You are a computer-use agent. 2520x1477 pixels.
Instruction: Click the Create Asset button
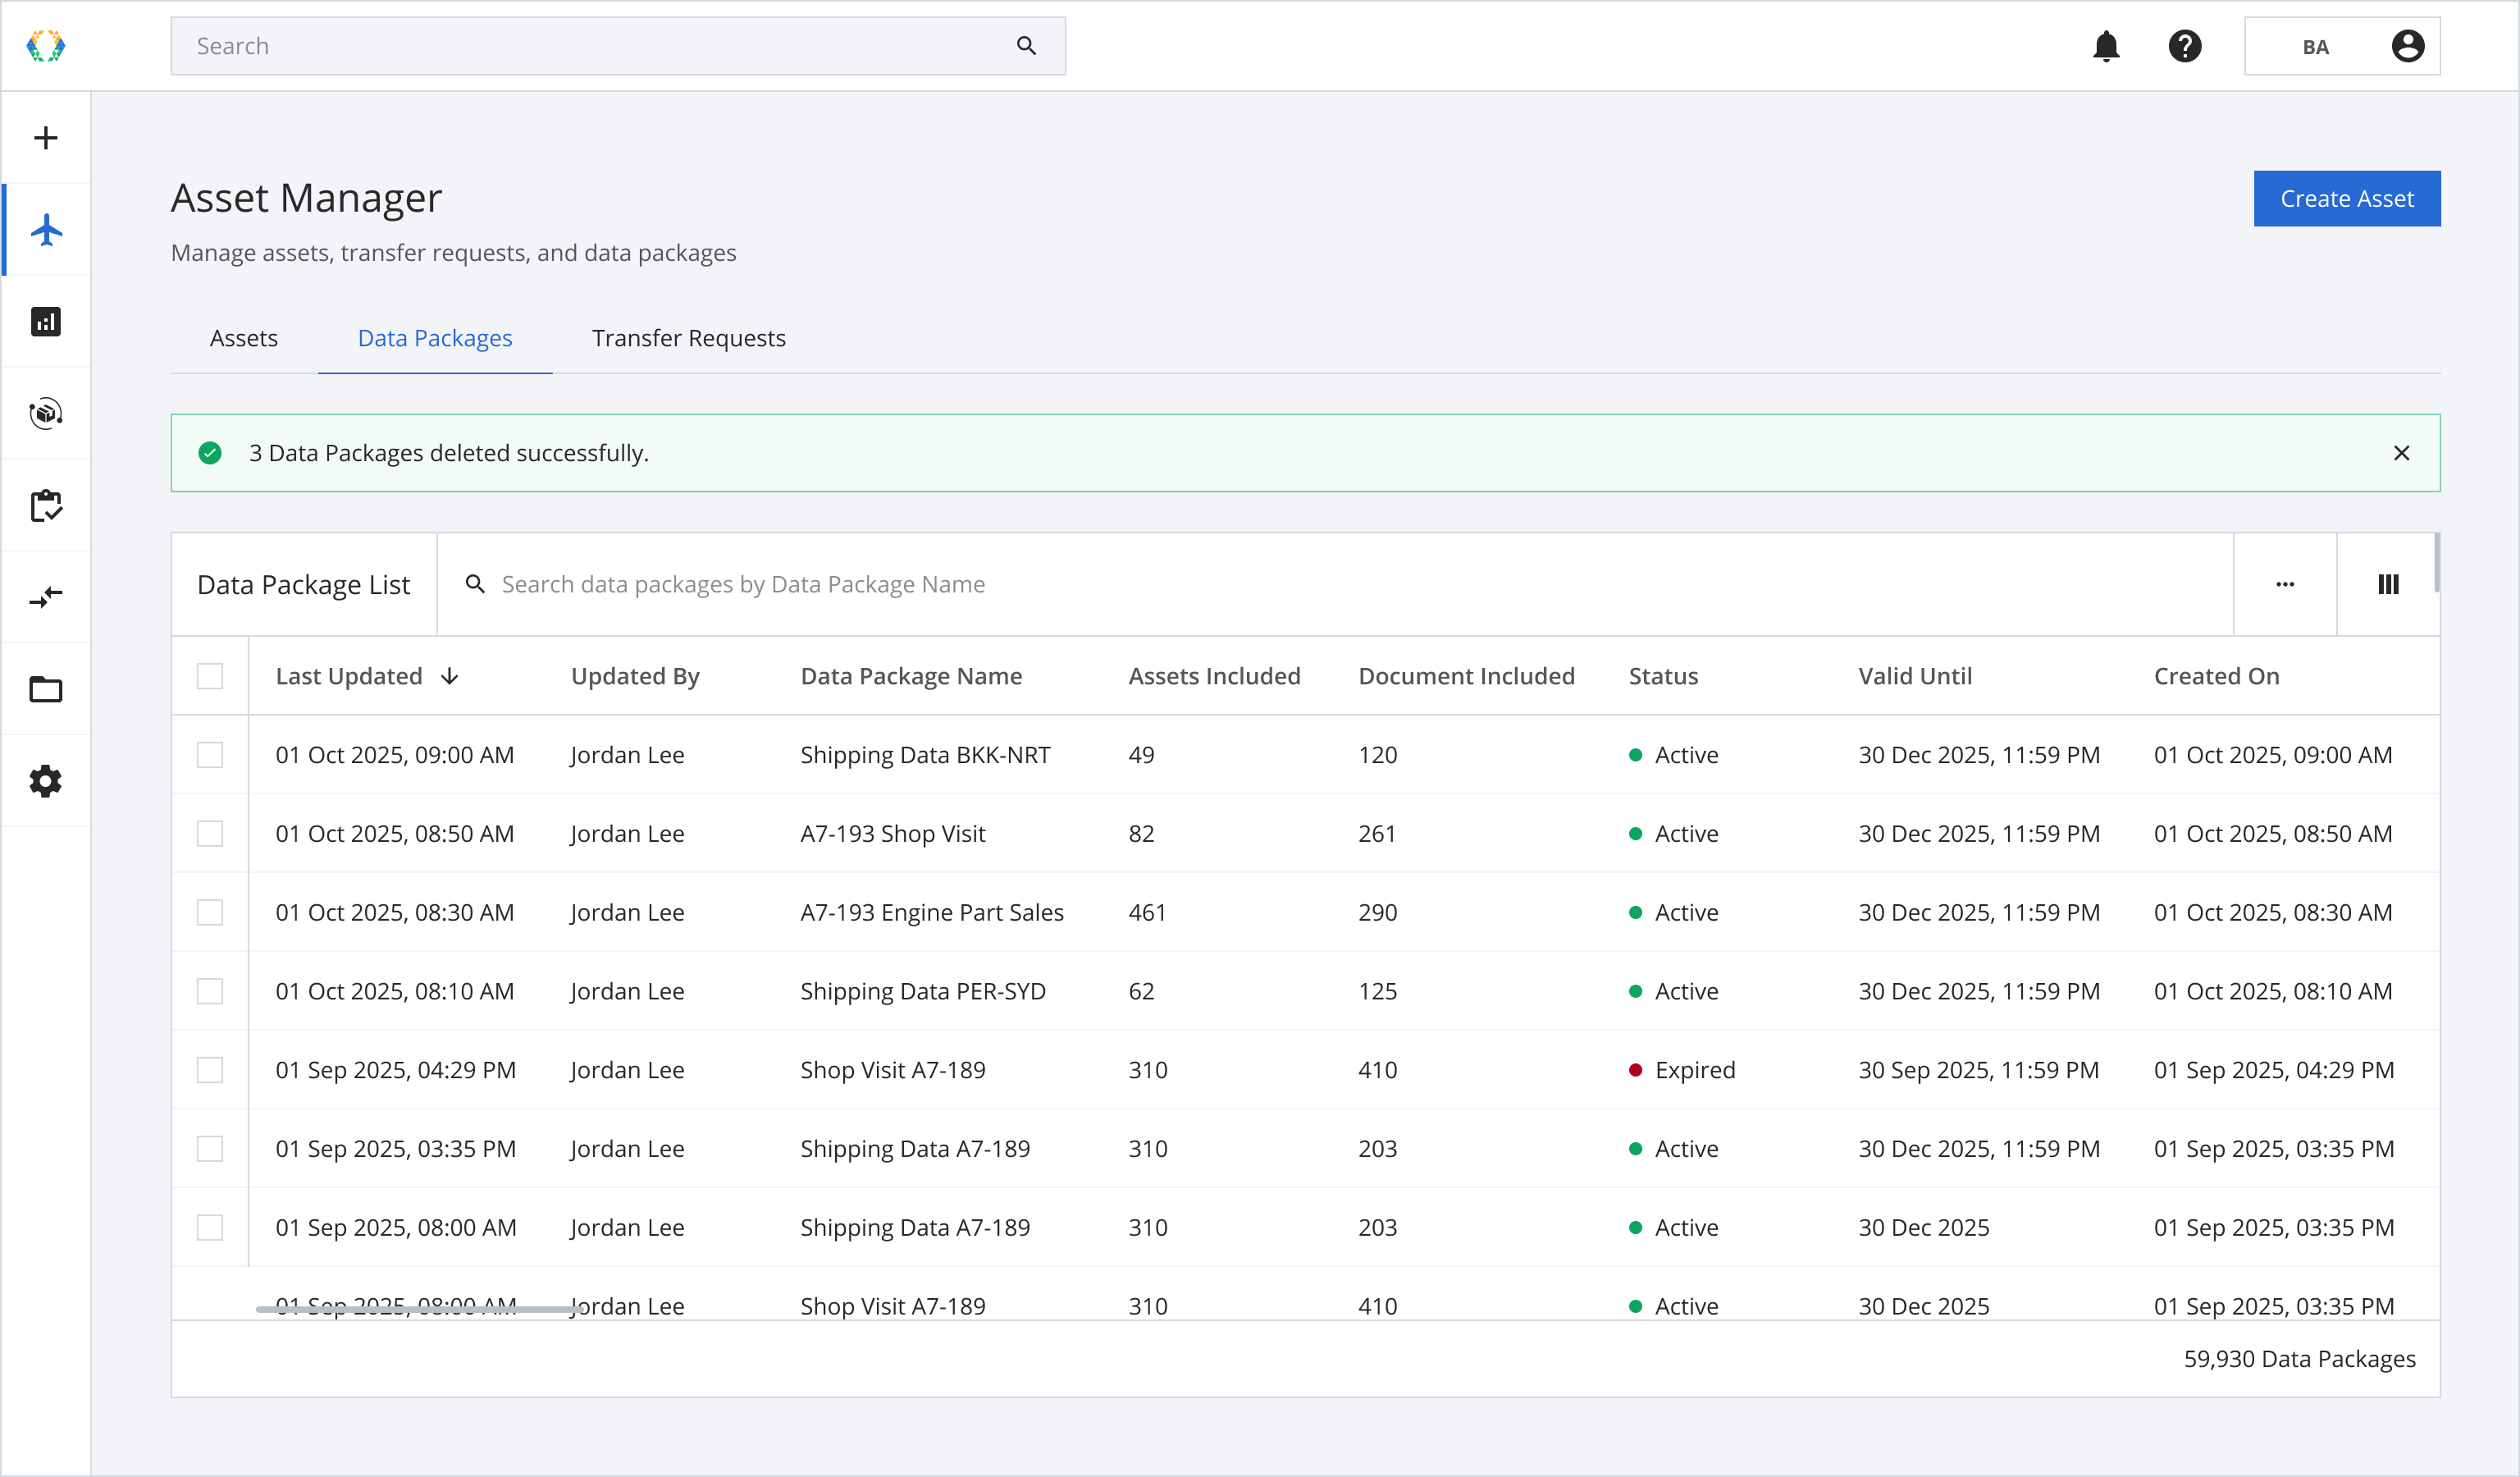tap(2346, 199)
